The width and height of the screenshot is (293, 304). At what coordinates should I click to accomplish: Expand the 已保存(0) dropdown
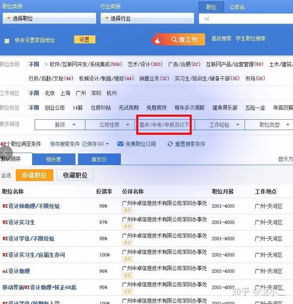(96, 144)
